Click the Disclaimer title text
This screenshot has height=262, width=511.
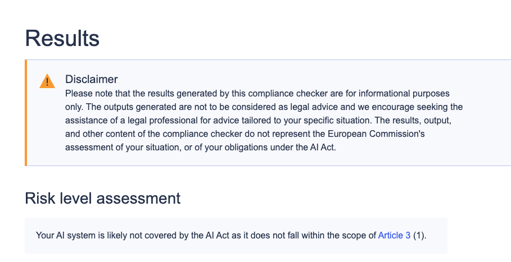tap(92, 79)
